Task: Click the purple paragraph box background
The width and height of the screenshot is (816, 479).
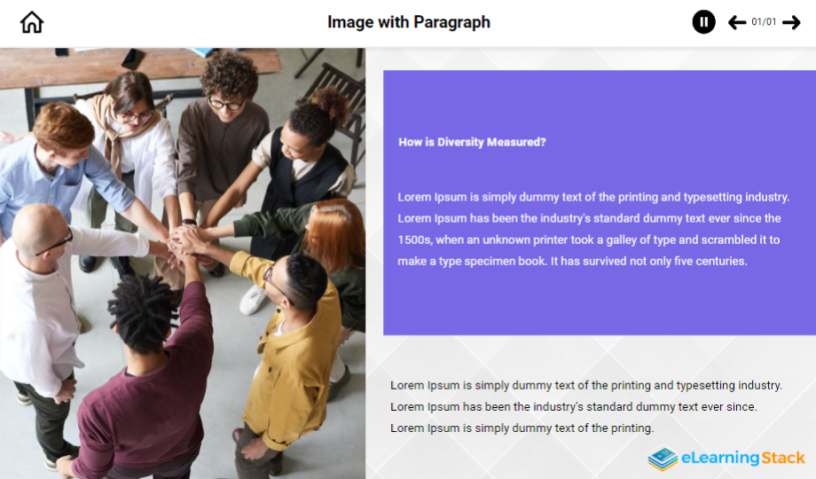Action: 600,202
